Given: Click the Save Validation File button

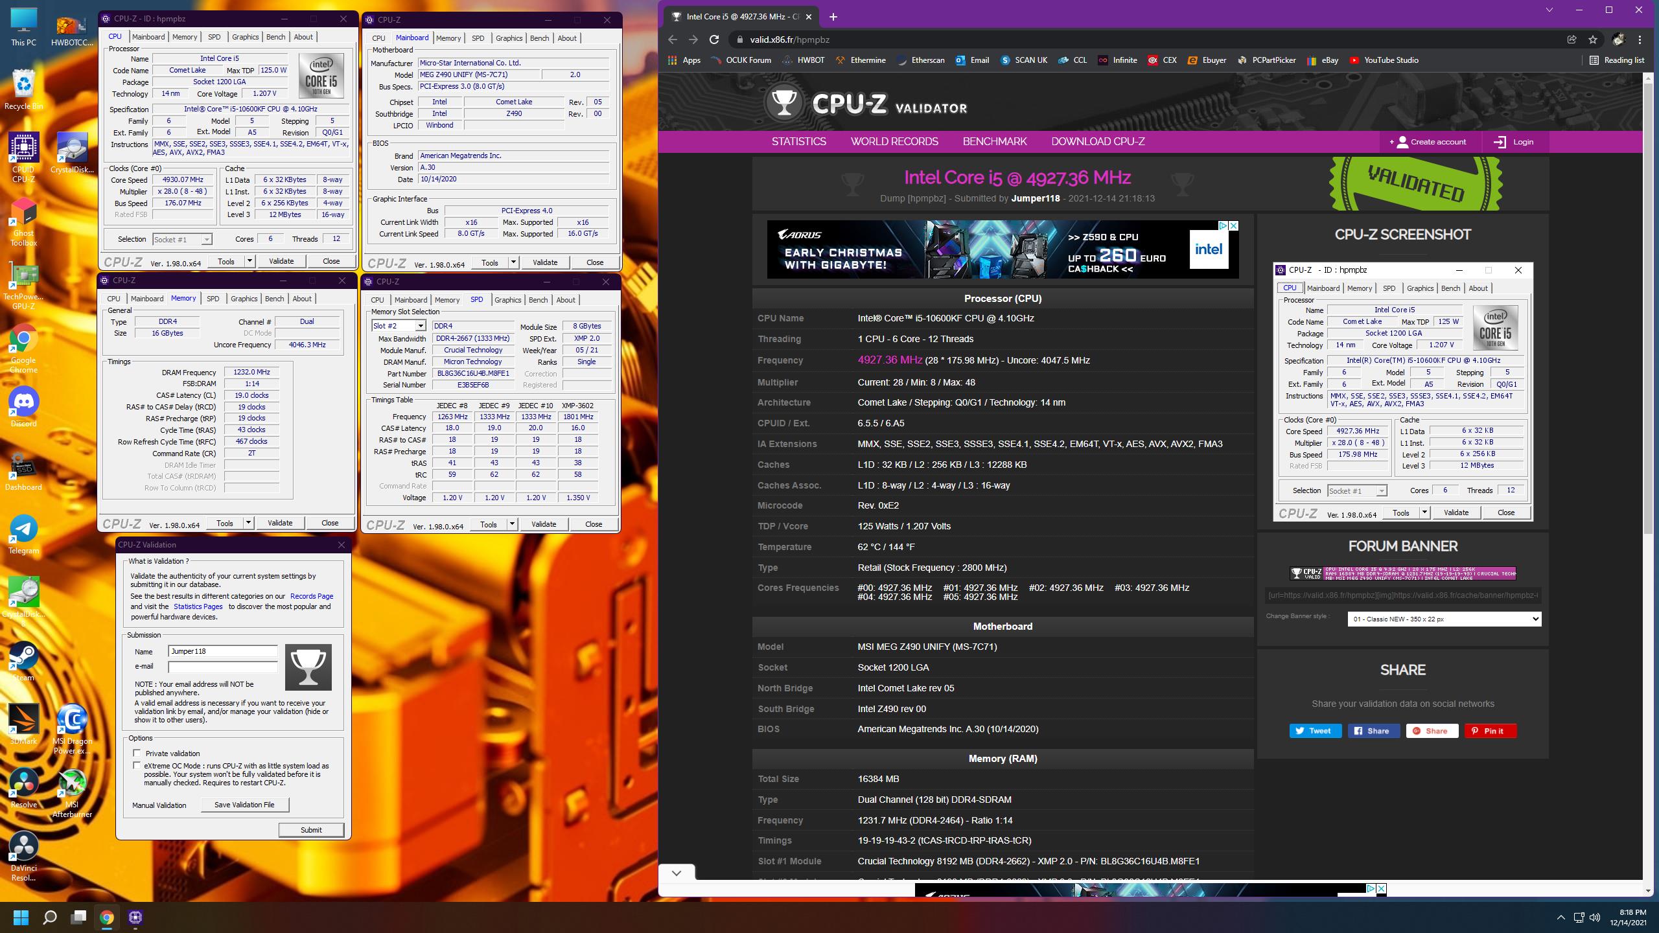Looking at the screenshot, I should 244,805.
